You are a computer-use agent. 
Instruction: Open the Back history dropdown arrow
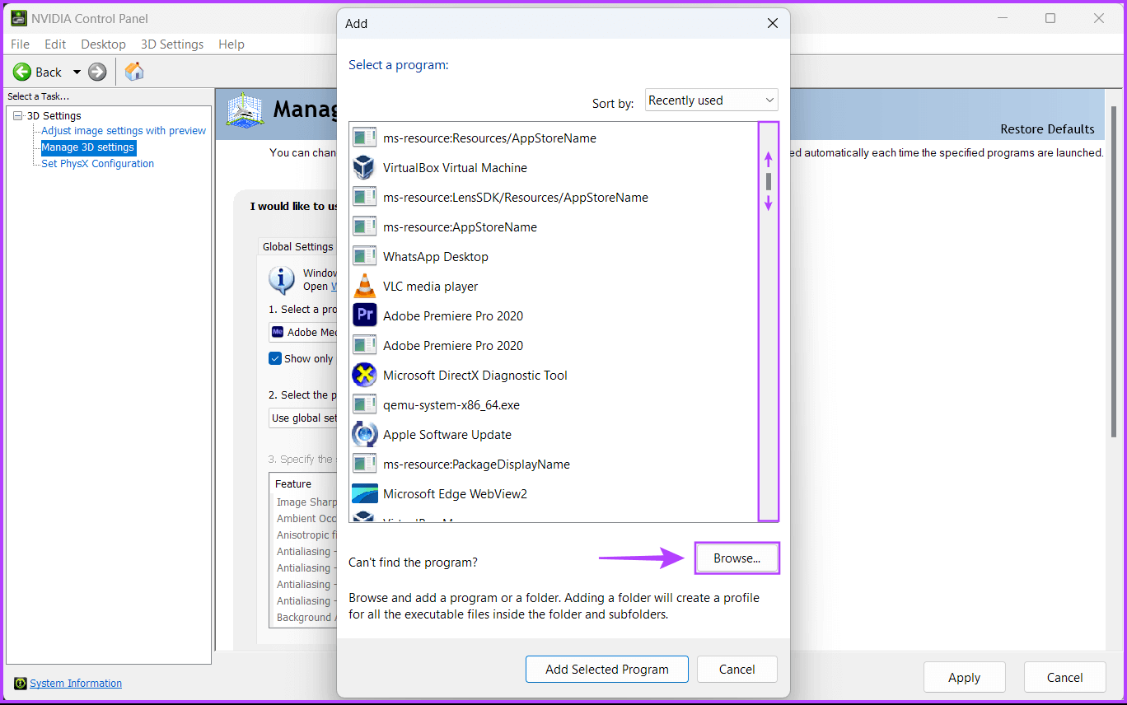(77, 72)
